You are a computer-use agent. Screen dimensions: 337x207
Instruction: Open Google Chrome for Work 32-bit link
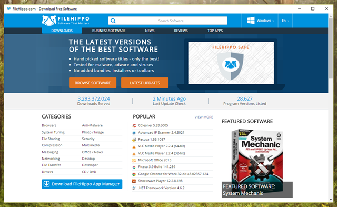tap(173, 174)
